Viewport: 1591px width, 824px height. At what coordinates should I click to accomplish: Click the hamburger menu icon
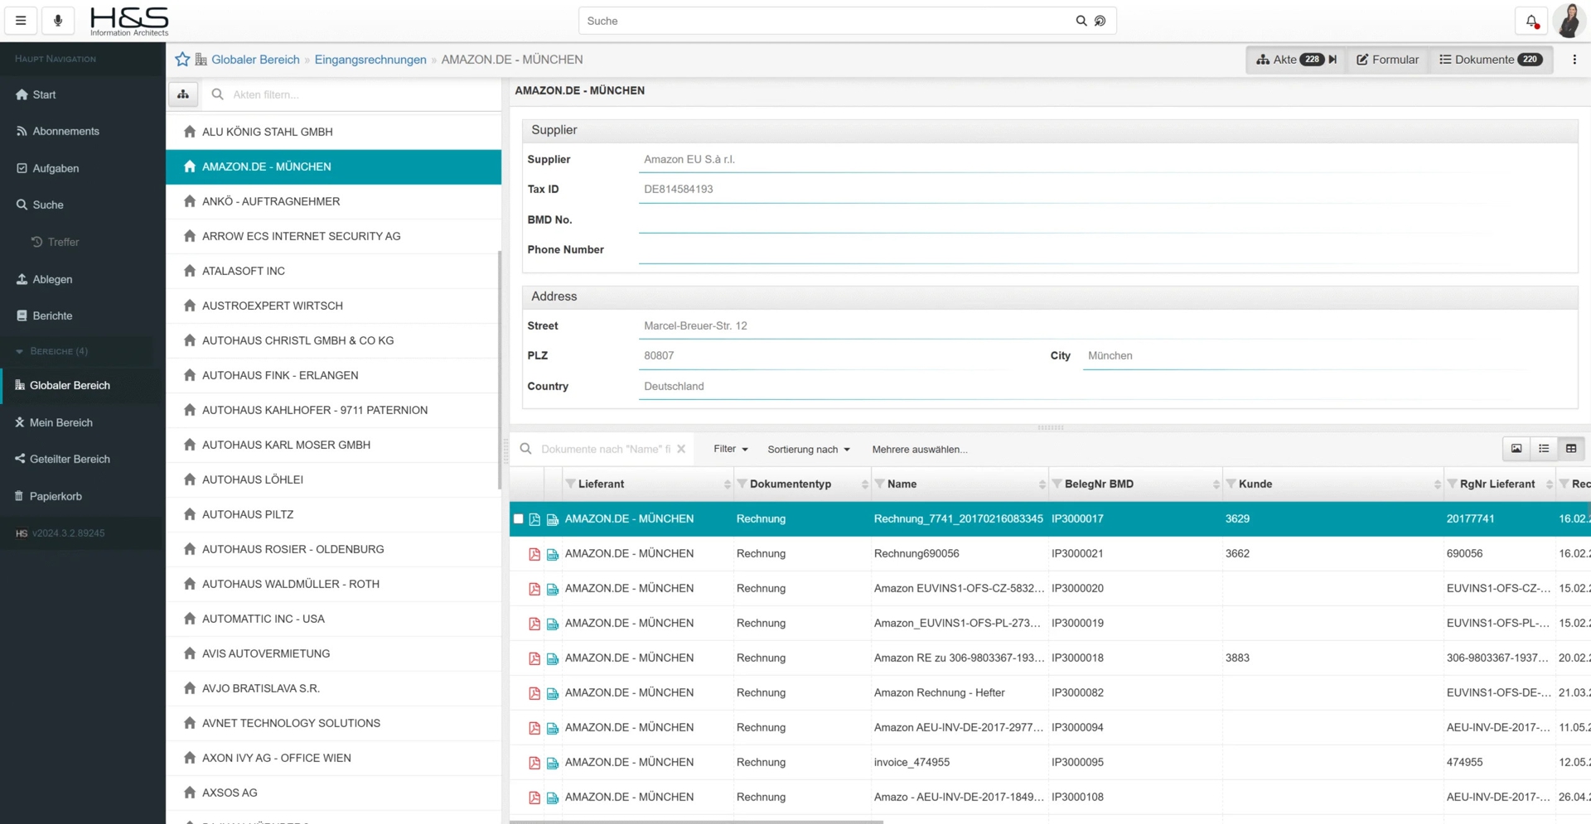click(x=21, y=21)
